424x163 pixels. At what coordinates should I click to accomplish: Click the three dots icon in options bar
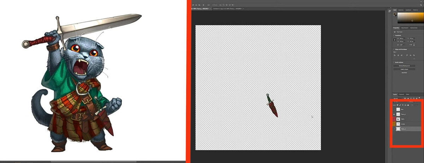click(x=208, y=5)
